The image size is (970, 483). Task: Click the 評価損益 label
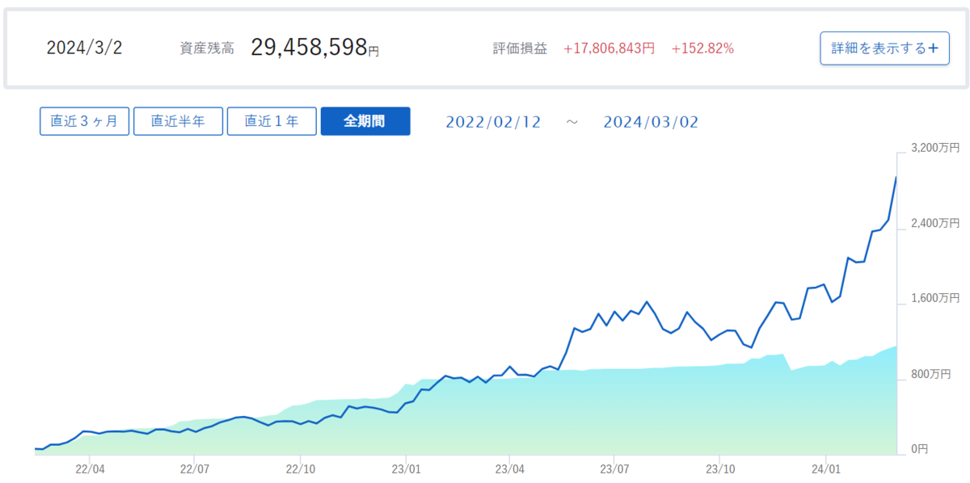[x=520, y=48]
